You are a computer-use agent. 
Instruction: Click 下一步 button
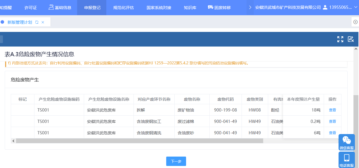176,161
